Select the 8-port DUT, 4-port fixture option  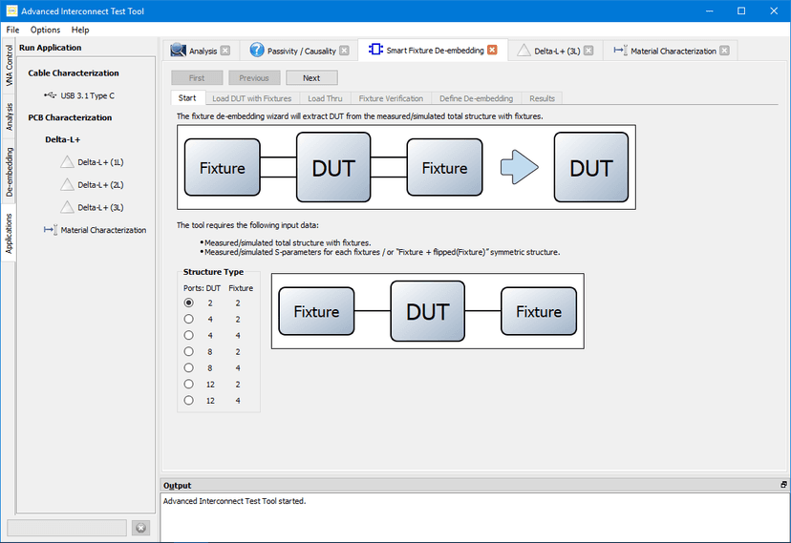(188, 367)
